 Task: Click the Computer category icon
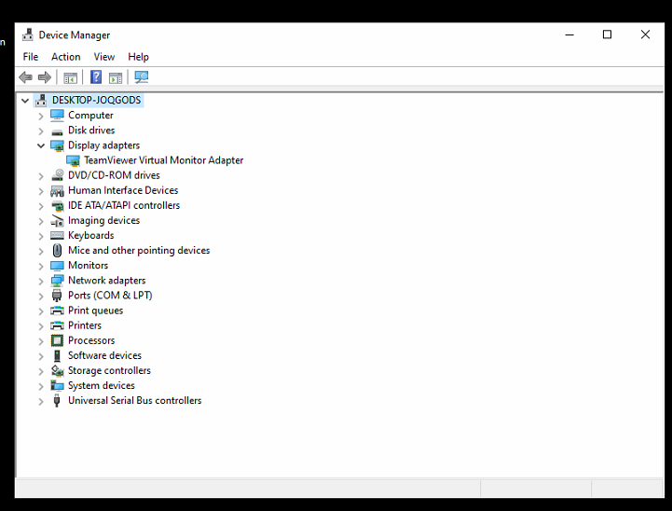coord(57,116)
